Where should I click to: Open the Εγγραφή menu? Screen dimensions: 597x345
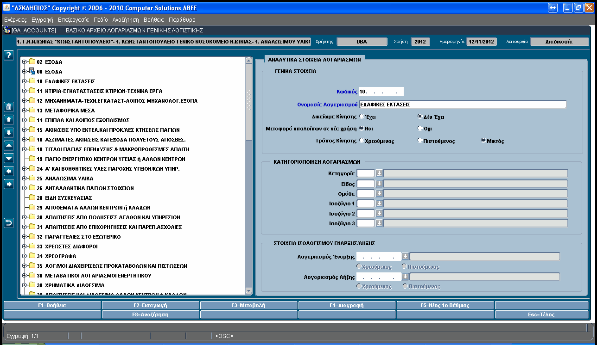[x=43, y=20]
